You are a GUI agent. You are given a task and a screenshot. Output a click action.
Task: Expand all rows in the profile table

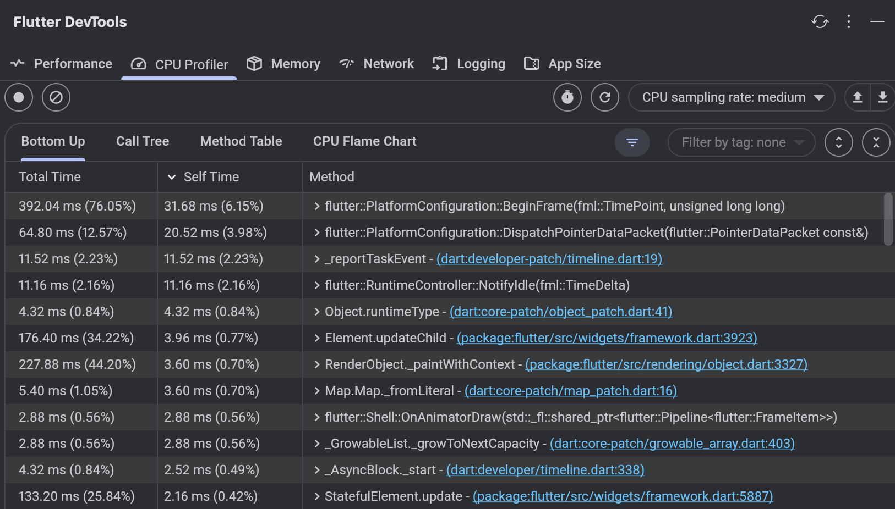[x=838, y=142]
